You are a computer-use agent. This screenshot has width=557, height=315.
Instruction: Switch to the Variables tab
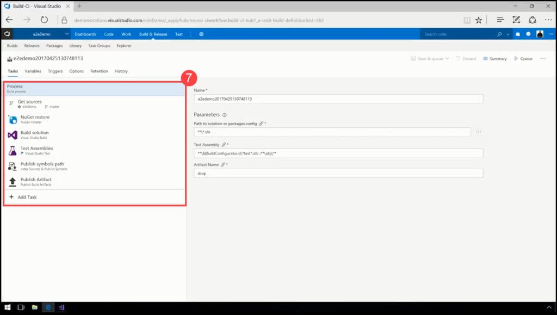pos(33,71)
